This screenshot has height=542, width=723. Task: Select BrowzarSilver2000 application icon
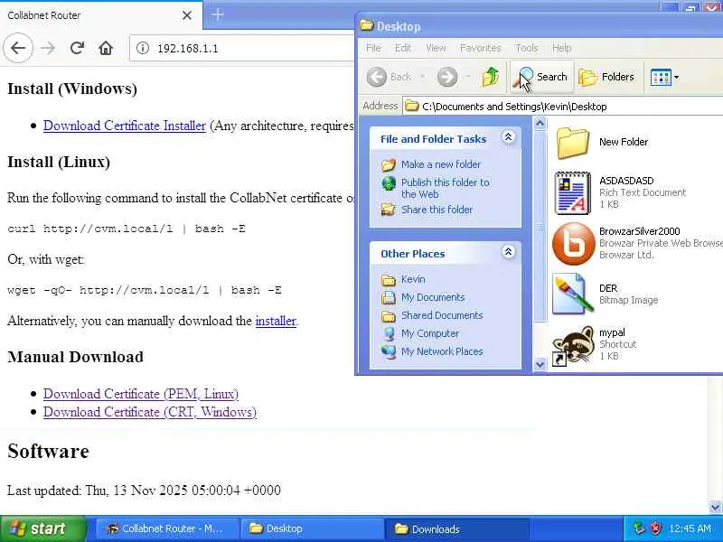tap(574, 243)
